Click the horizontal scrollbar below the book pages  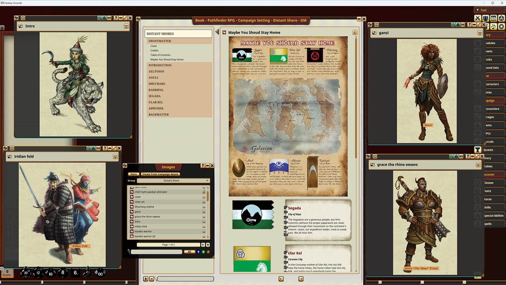(185, 279)
